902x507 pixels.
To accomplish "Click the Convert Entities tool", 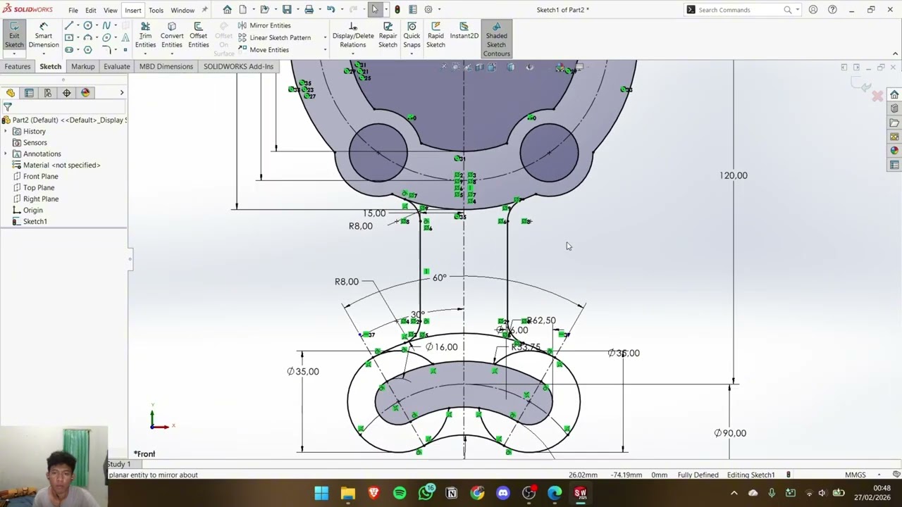I will [x=172, y=35].
